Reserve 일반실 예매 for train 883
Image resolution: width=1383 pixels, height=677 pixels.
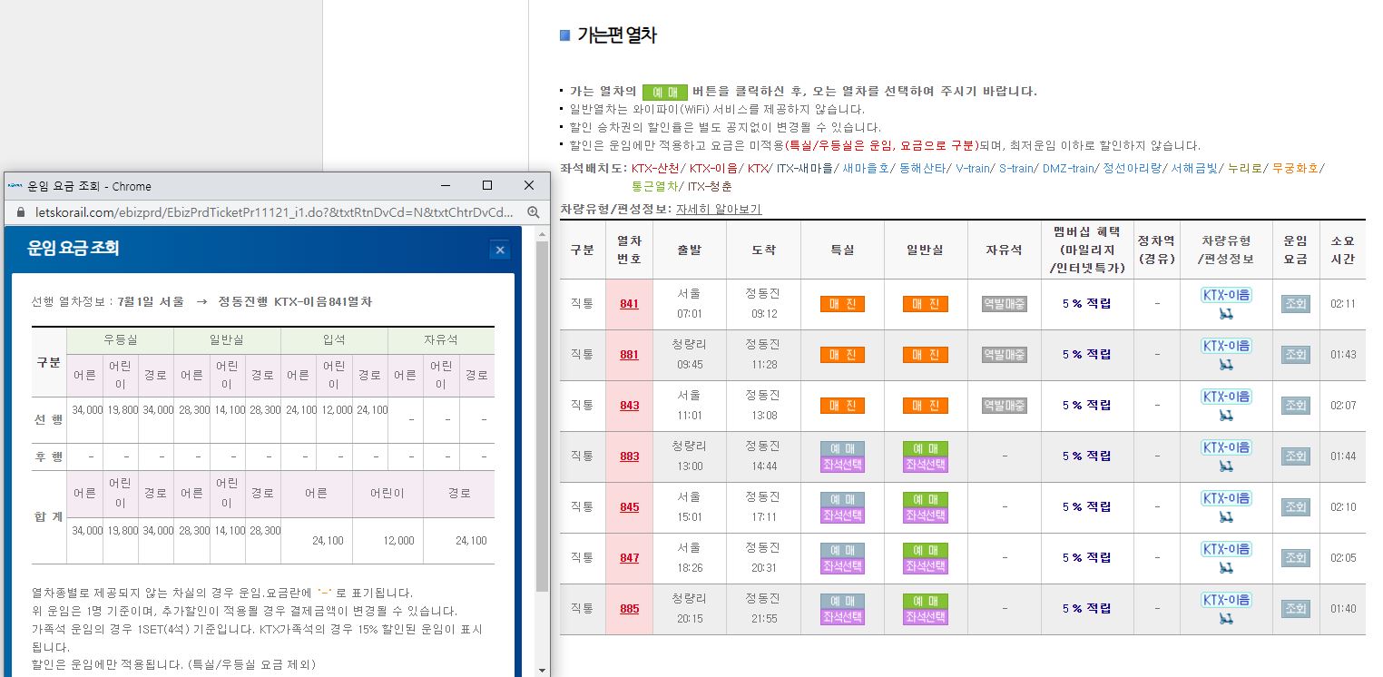click(x=925, y=448)
